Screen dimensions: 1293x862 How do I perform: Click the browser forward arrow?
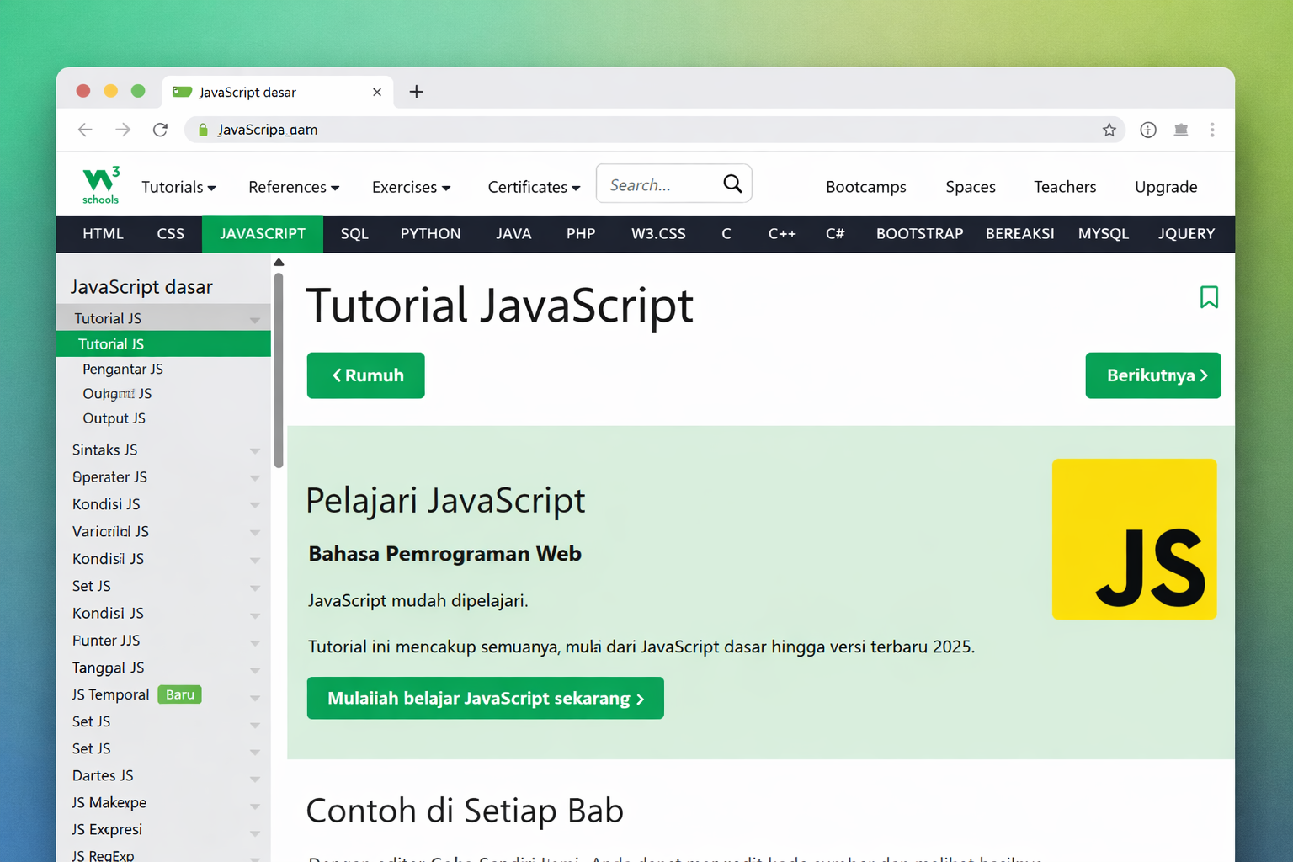[x=123, y=130]
